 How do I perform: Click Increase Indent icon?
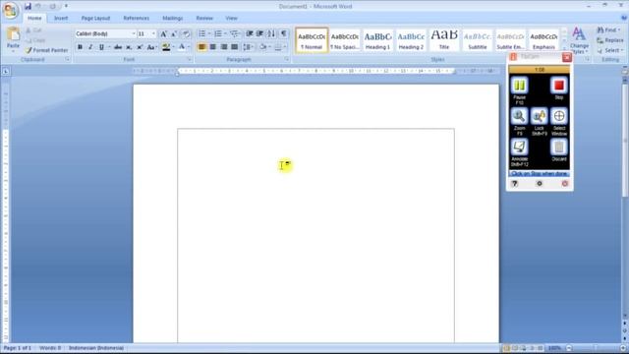259,33
